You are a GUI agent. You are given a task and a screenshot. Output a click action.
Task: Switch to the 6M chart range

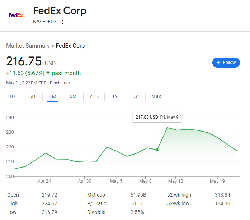[73, 96]
